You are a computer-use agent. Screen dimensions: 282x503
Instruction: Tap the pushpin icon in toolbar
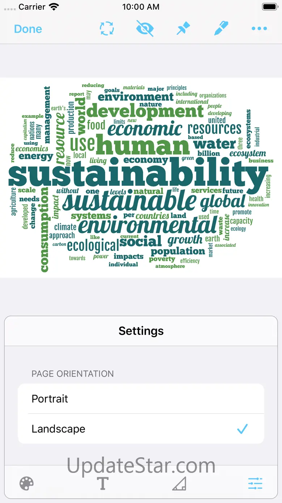pos(183,29)
